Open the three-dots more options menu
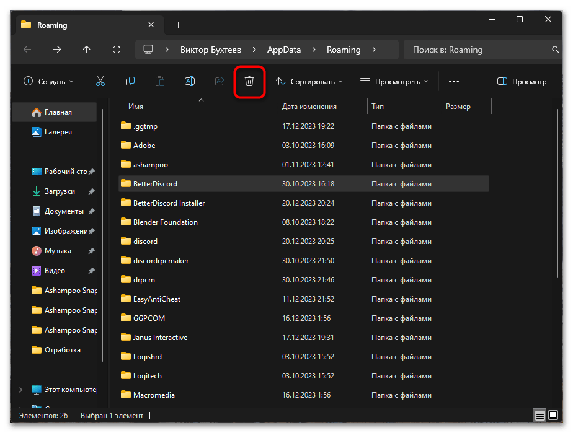 (x=453, y=81)
